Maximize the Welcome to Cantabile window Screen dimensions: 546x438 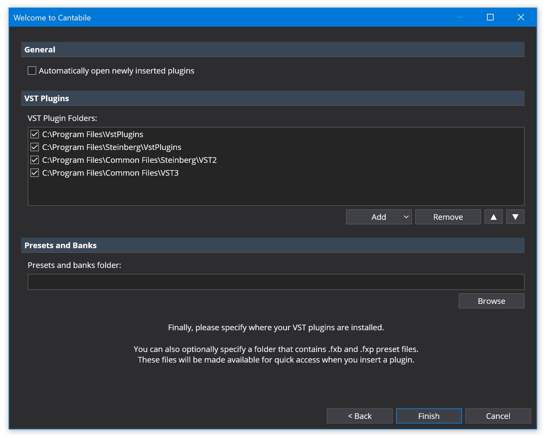tap(490, 17)
